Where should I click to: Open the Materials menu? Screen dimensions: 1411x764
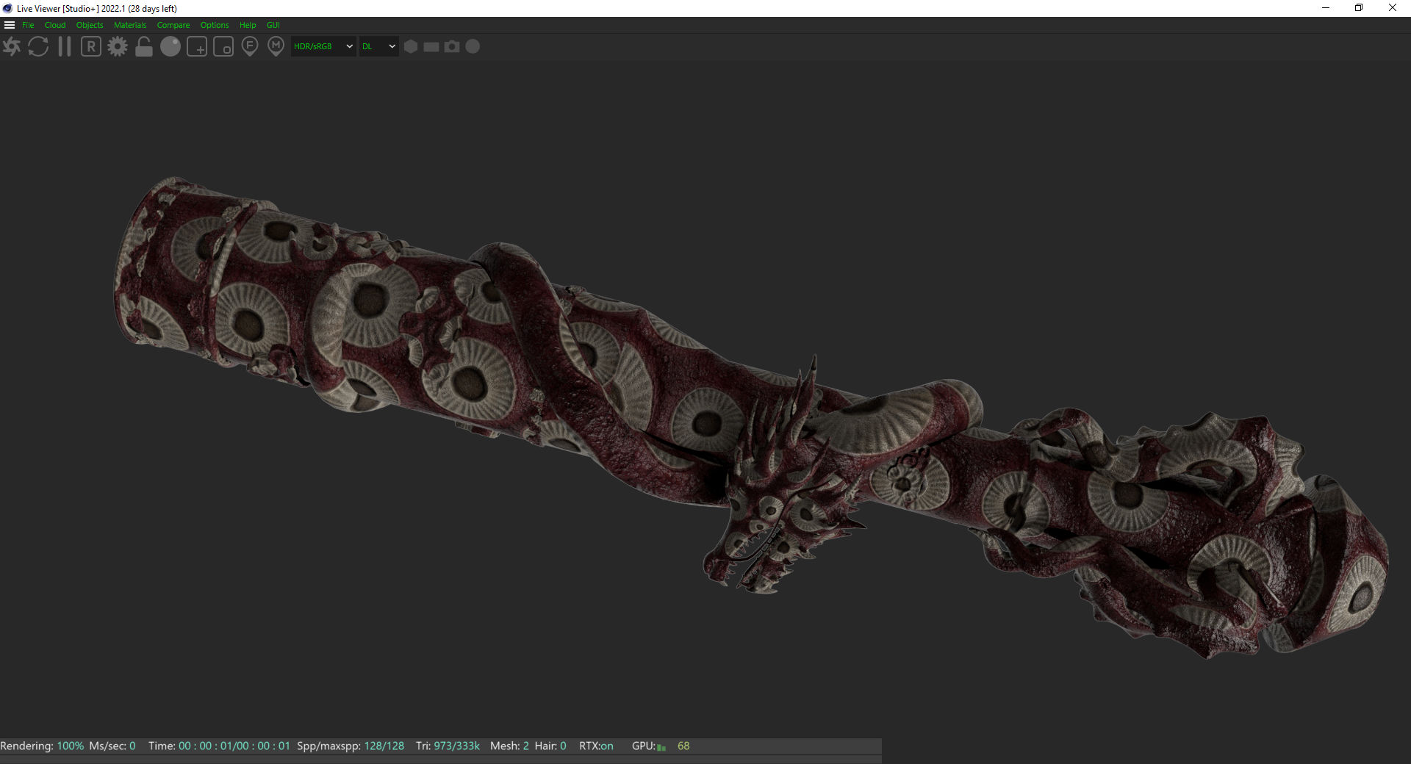[x=130, y=25]
